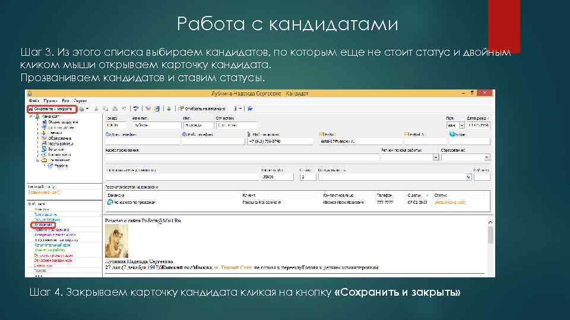Click the E-mail field with the yandex.ru address
Image resolution: width=570 pixels, height=320 pixels.
click(x=360, y=142)
